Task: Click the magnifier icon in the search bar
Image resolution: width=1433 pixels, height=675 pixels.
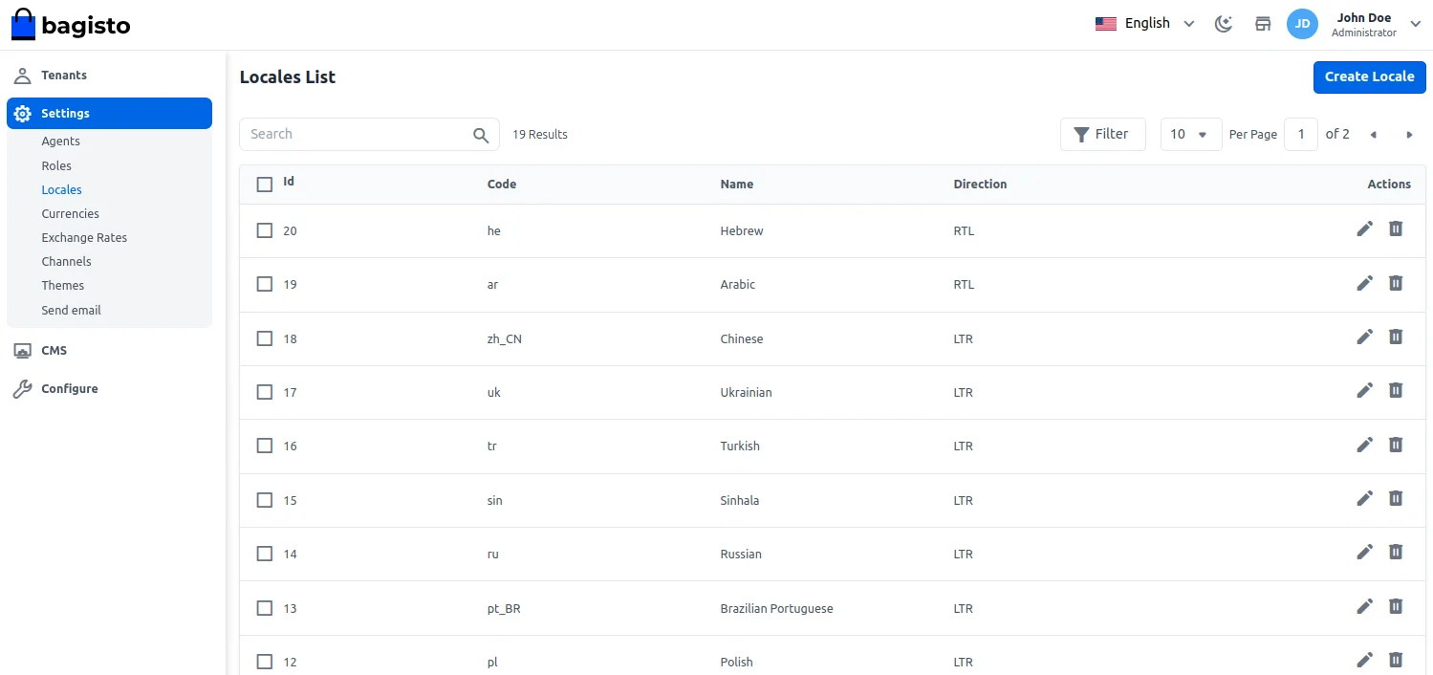Action: click(481, 134)
